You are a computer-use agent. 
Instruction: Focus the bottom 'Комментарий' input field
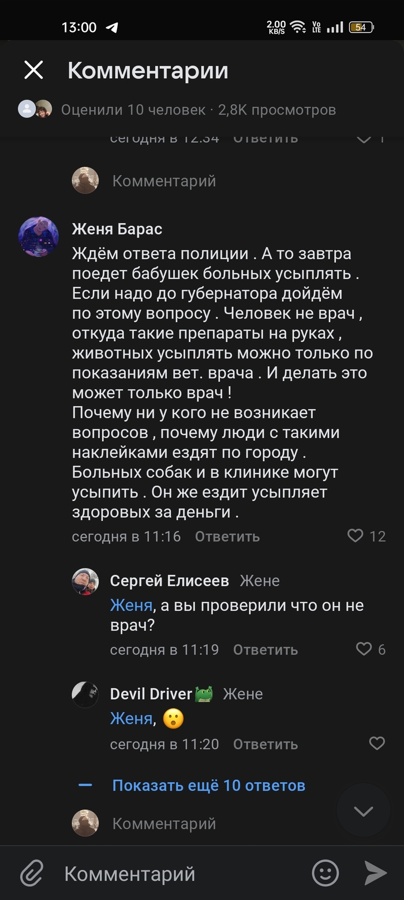173,873
